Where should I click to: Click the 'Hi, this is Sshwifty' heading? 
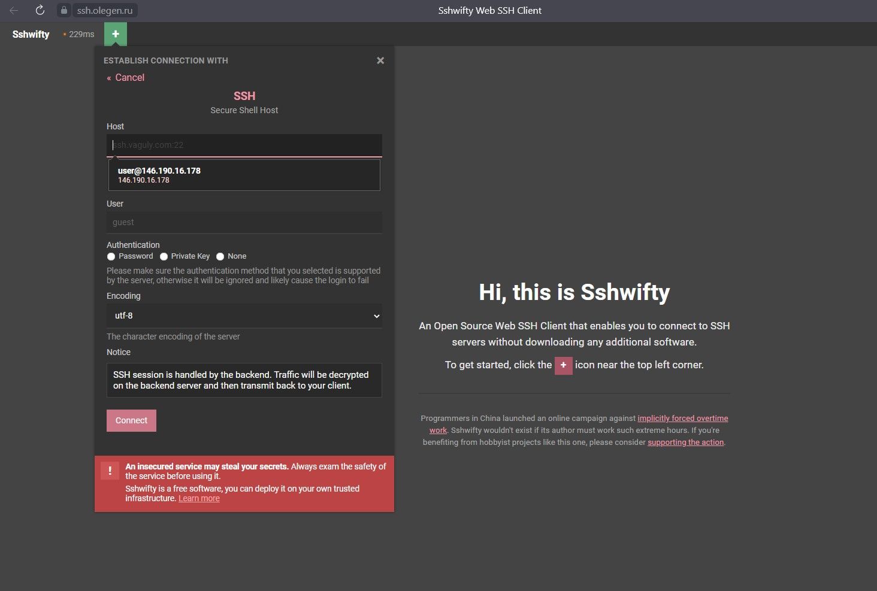[x=574, y=292]
